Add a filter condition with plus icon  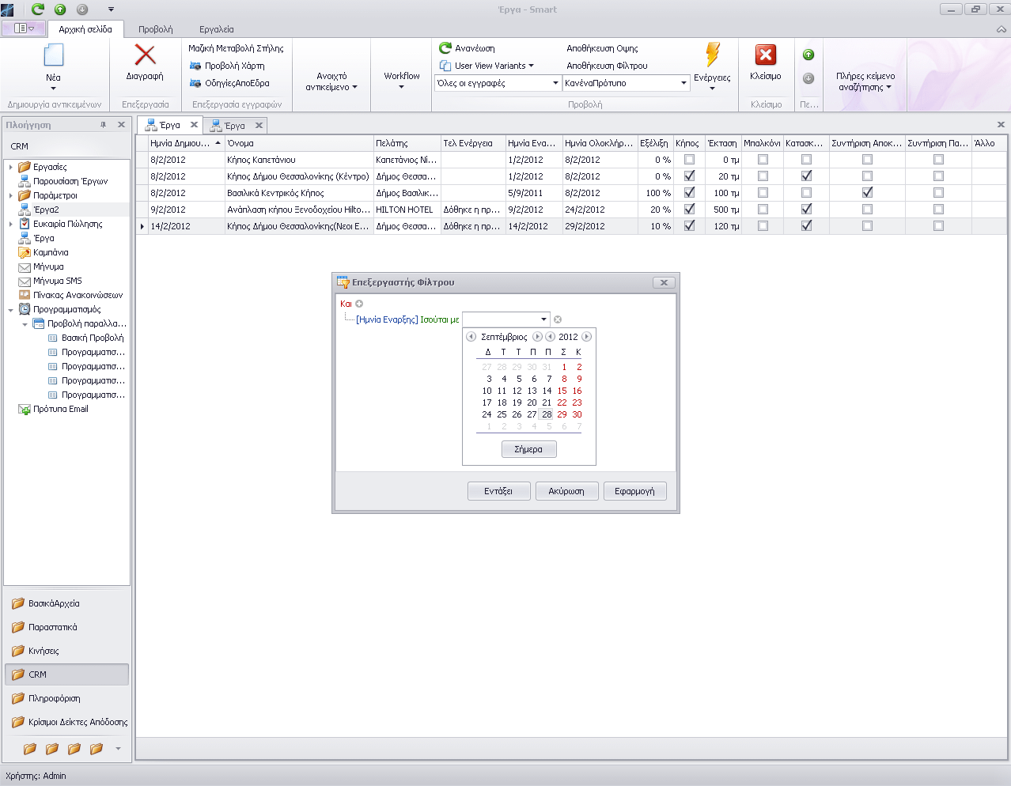[359, 304]
